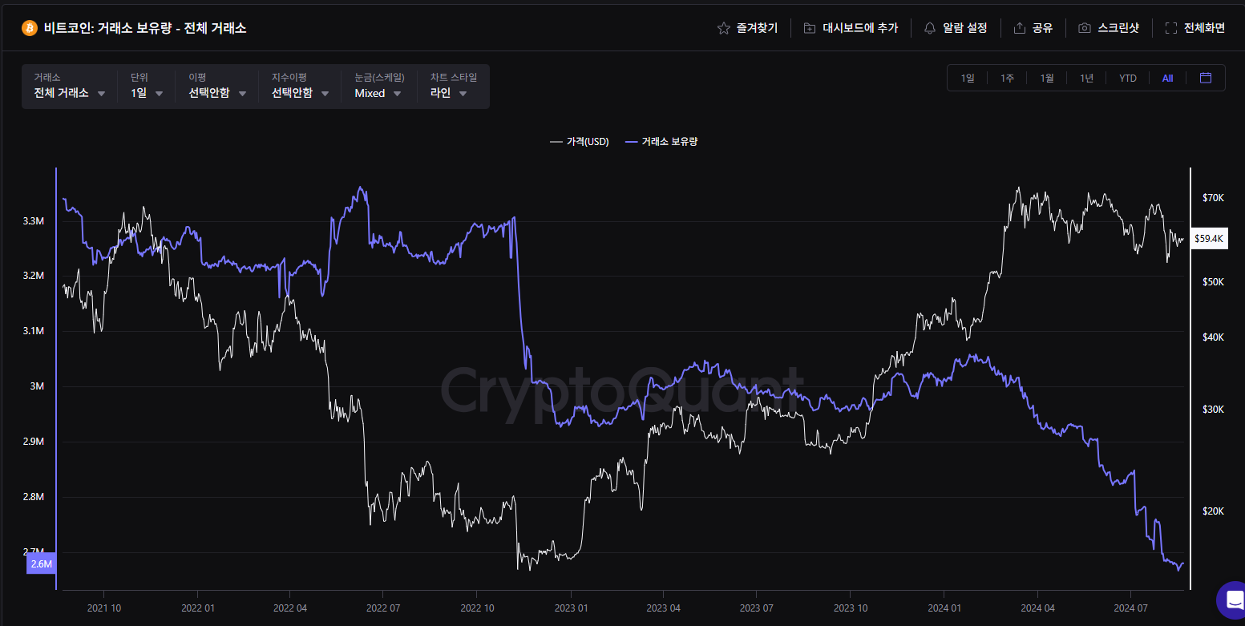The width and height of the screenshot is (1245, 626).
Task: Click the share upload icon
Action: coord(1020,28)
